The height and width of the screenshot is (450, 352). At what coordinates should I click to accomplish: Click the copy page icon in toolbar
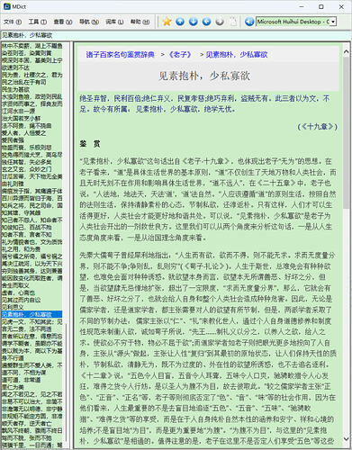coord(233,22)
